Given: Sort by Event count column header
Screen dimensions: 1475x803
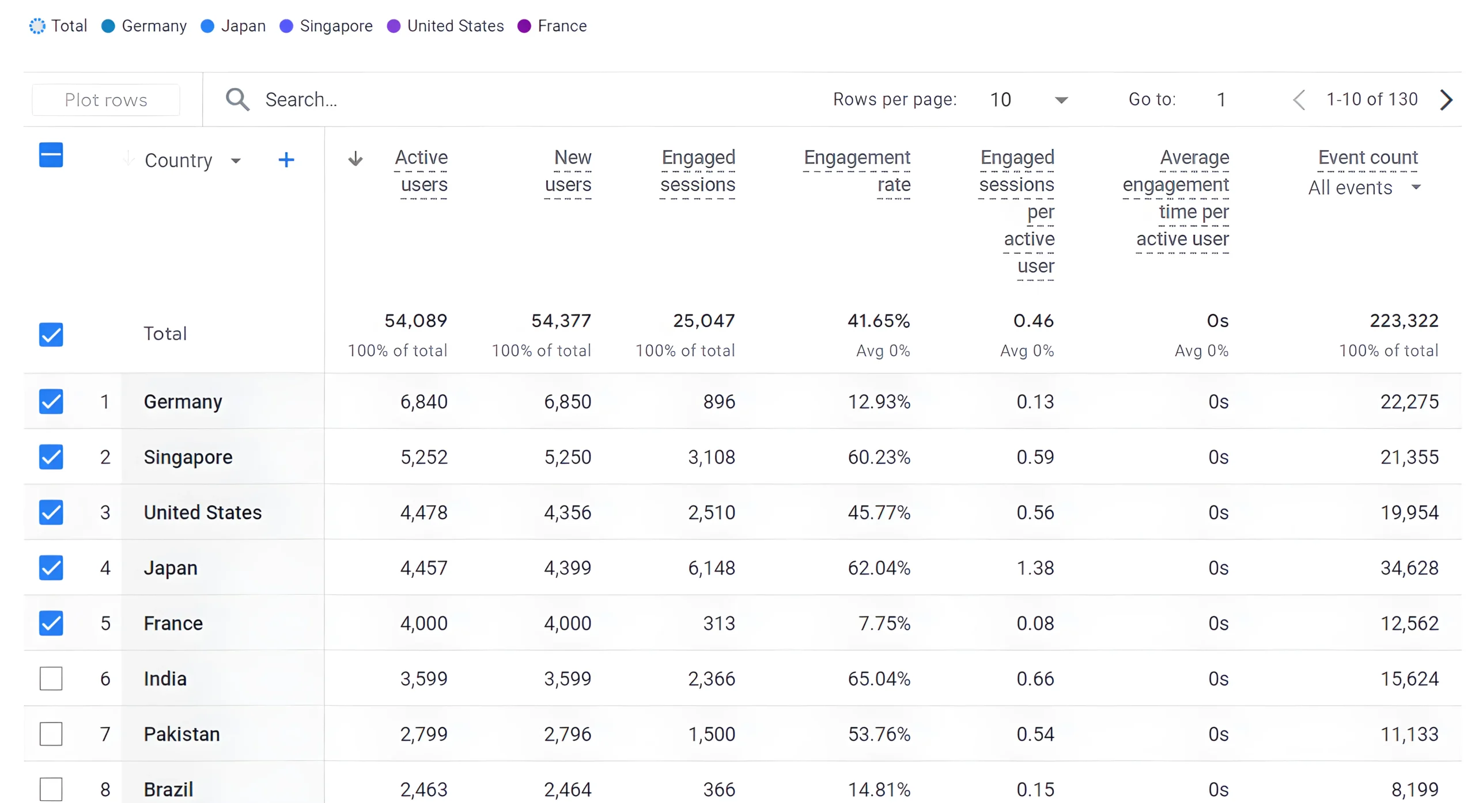Looking at the screenshot, I should coord(1367,158).
